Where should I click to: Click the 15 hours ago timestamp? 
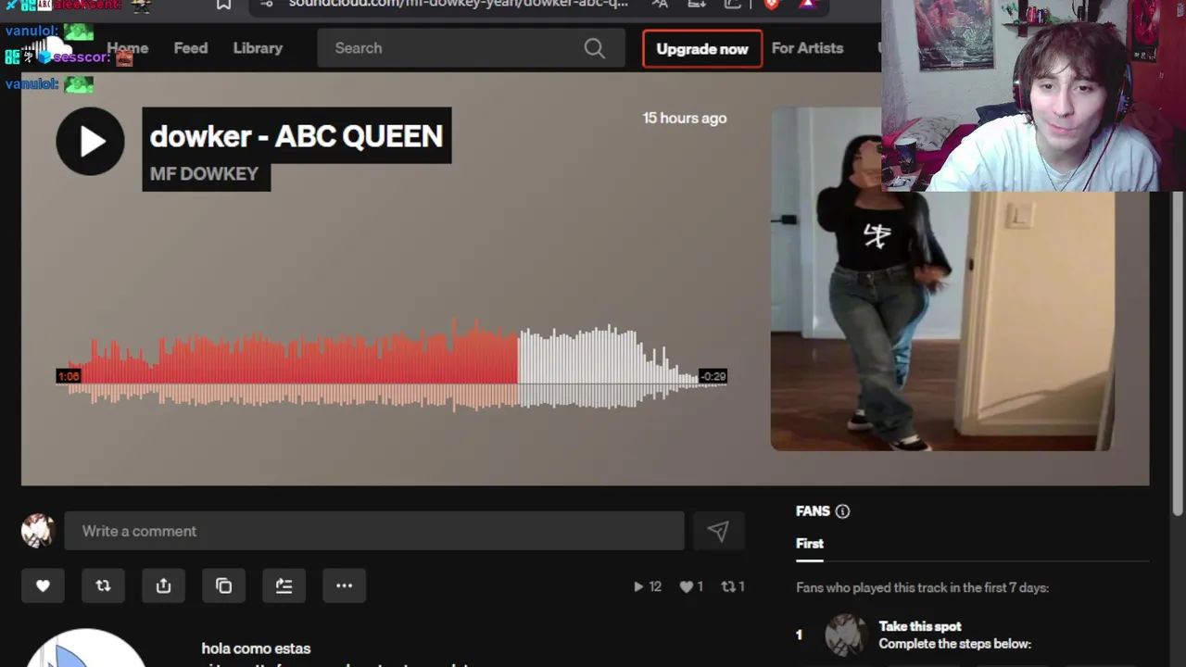685,118
